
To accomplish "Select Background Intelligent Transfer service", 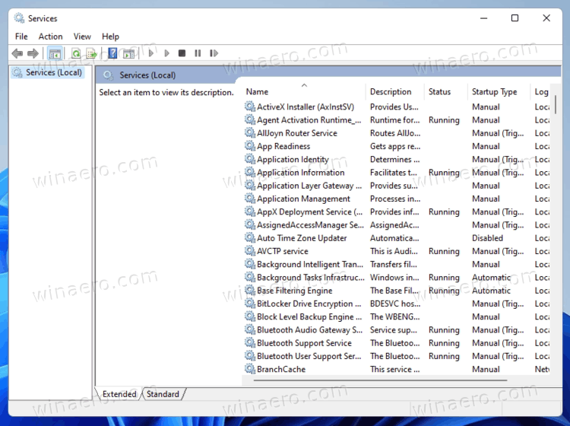I will coord(396,264).
